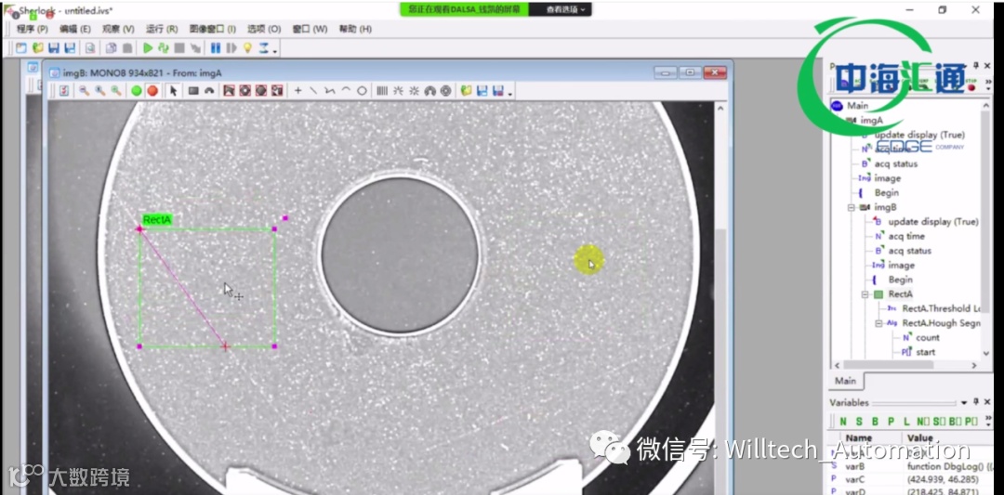The height and width of the screenshot is (495, 1004).
Task: Click the first zoom magnifier icon in imgB toolbar
Action: point(84,91)
